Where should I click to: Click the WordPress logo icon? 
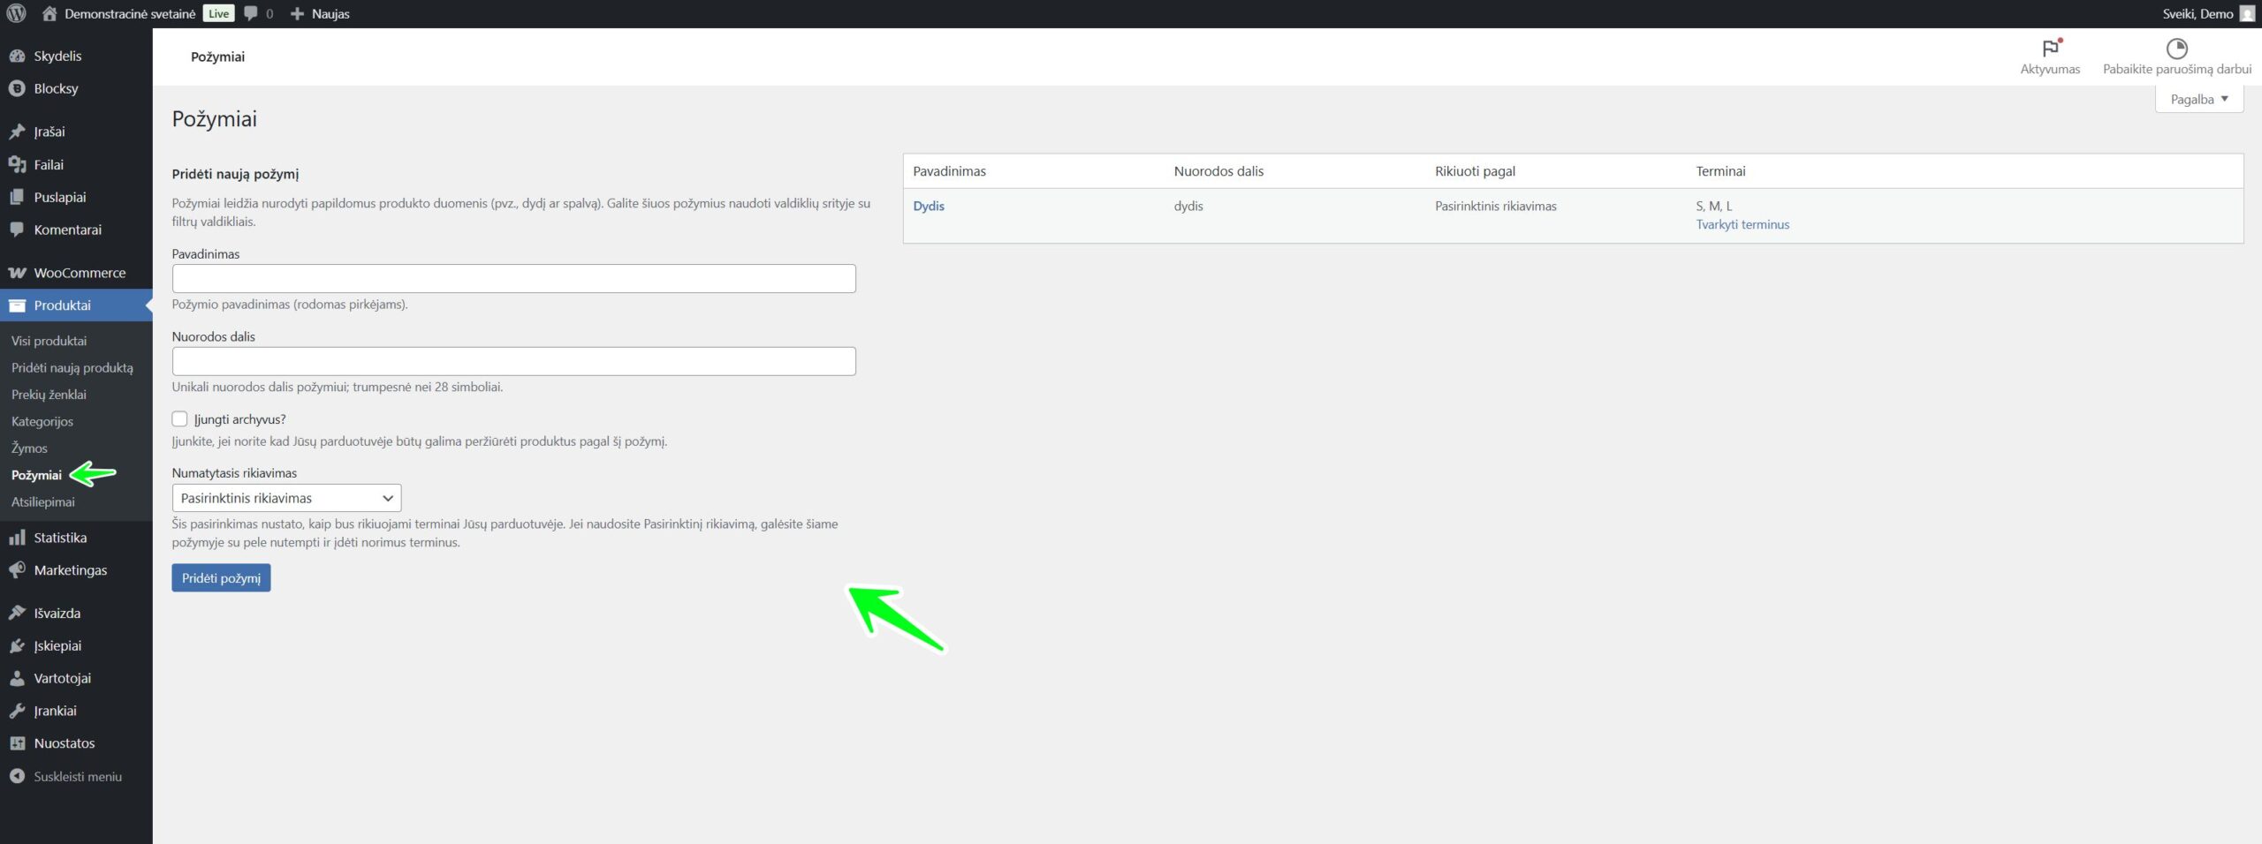pos(16,13)
